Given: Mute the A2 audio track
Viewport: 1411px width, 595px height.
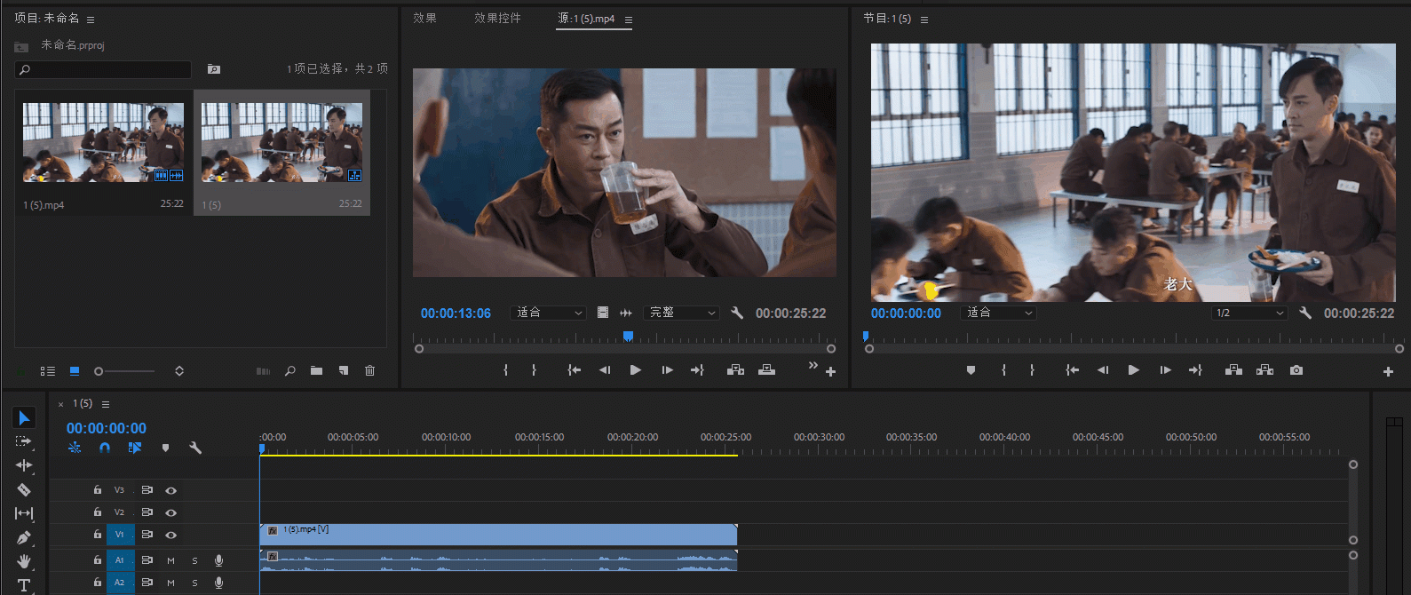Looking at the screenshot, I should tap(170, 583).
